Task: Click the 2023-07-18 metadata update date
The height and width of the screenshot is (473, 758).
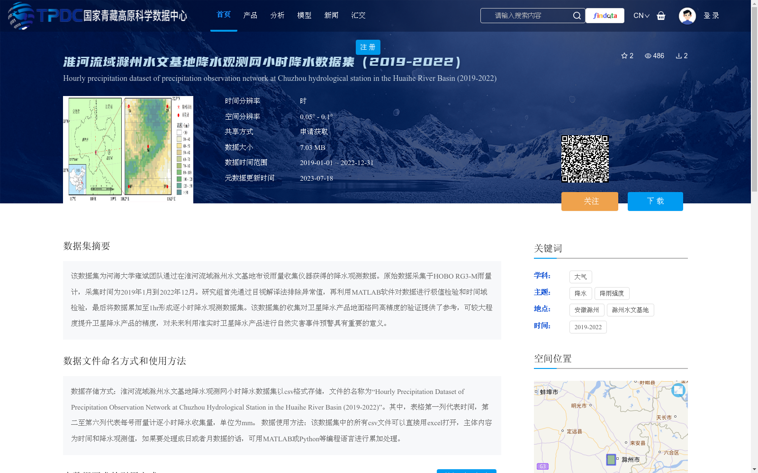Action: pos(316,178)
